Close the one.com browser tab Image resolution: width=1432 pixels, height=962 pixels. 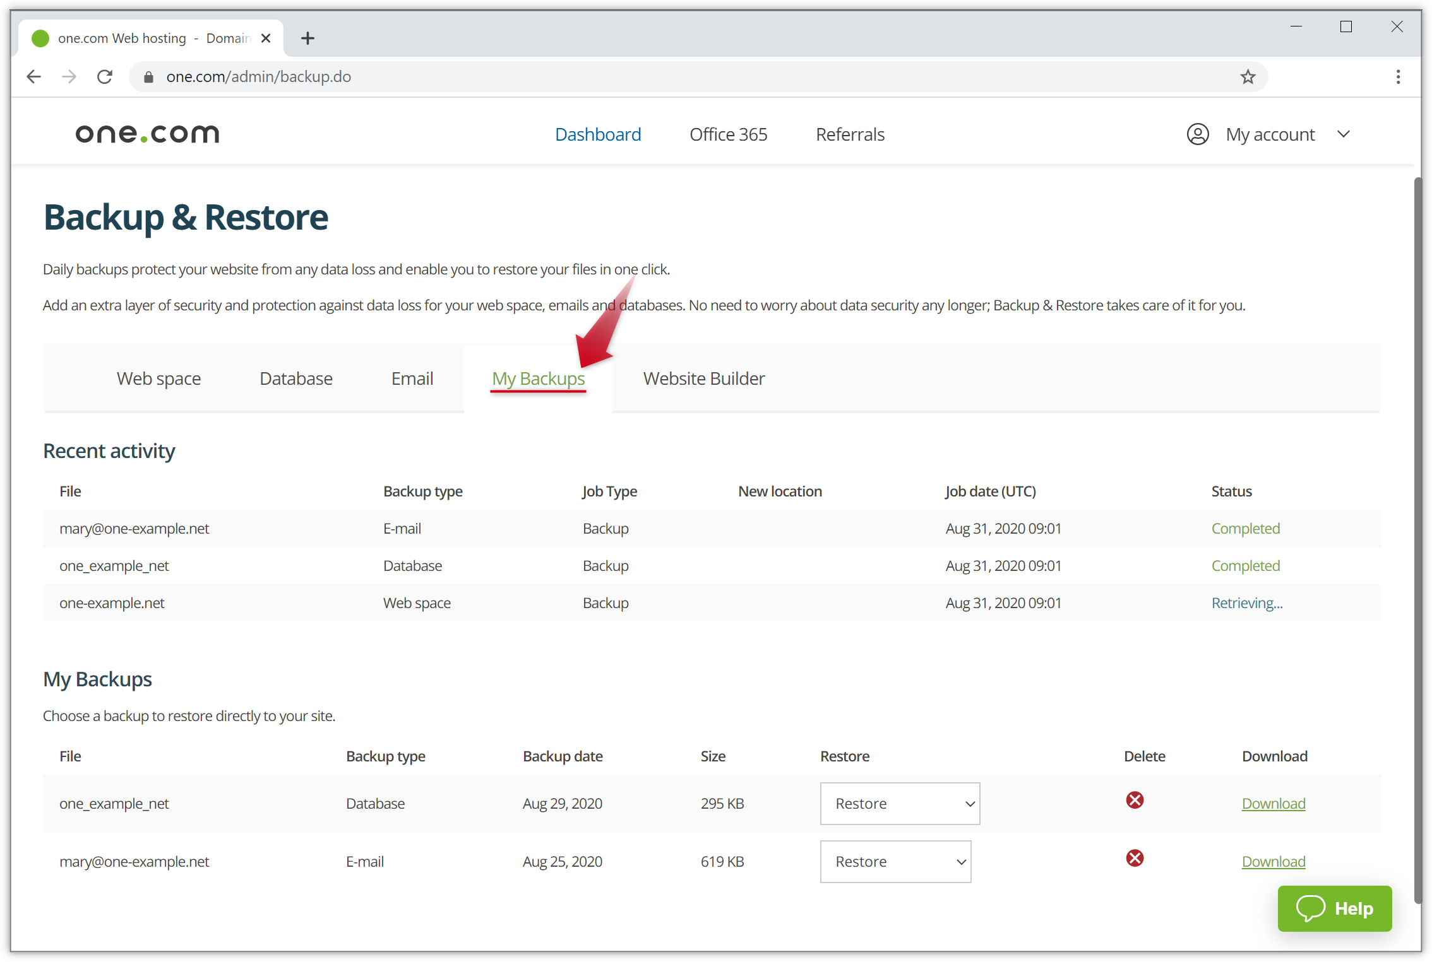pos(266,38)
